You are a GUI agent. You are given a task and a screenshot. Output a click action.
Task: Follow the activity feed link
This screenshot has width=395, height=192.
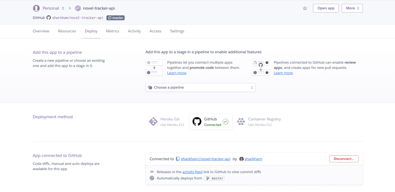click(x=193, y=172)
